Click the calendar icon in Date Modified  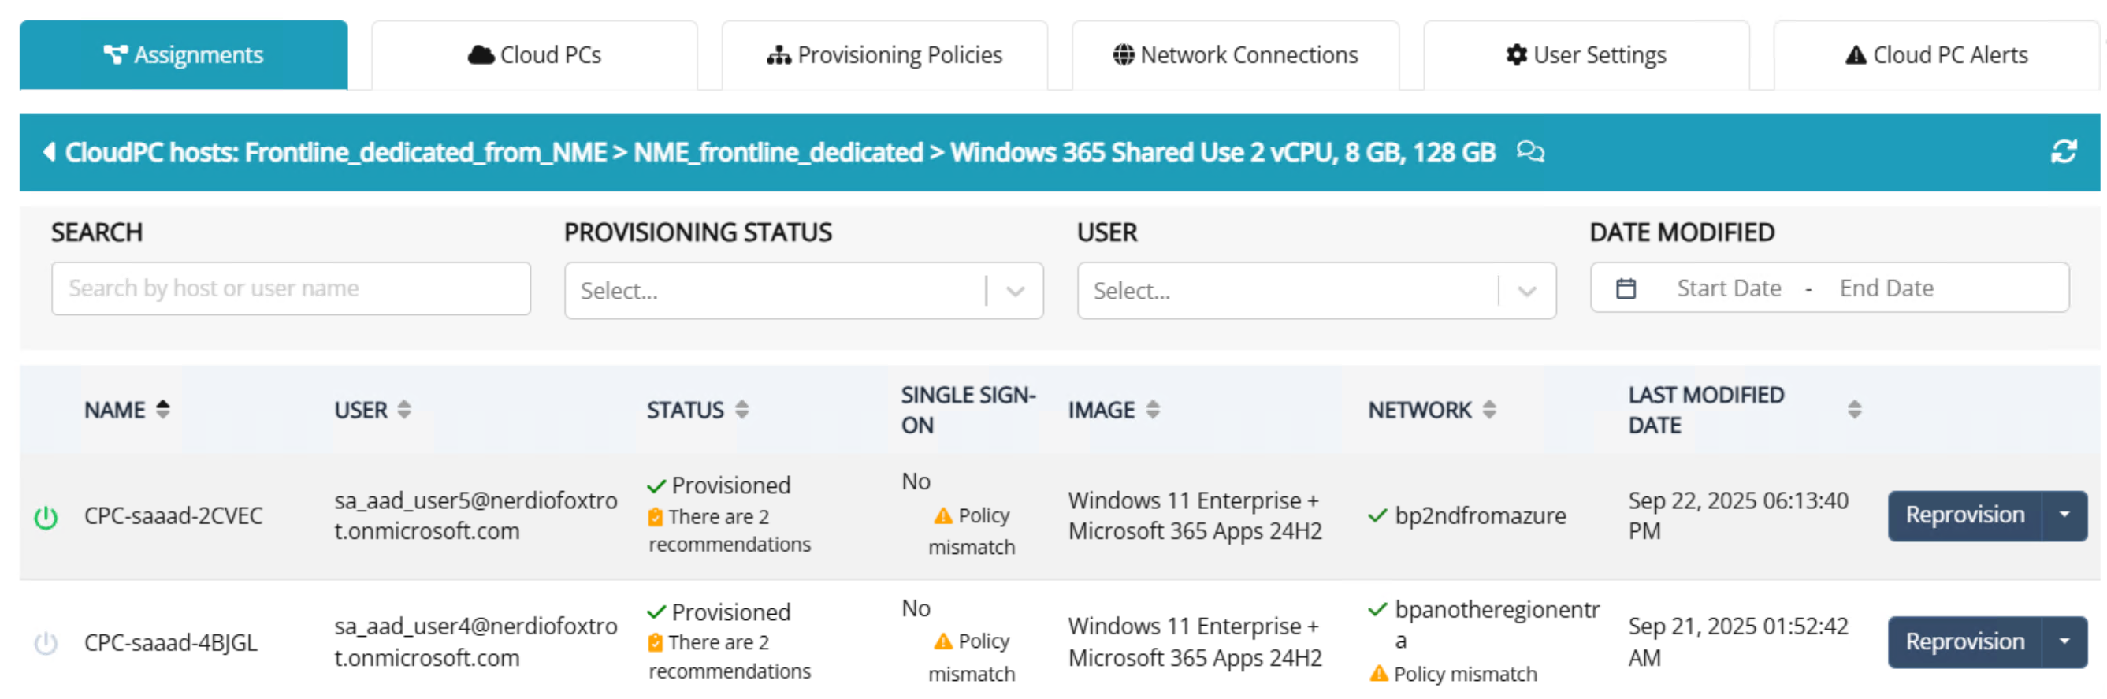(1626, 289)
